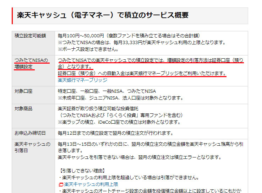Image resolution: width=262 pixels, height=193 pixels.
Task: Click the underlined 証券口座（預り金）への自動入金 sentence
Action: (142, 73)
